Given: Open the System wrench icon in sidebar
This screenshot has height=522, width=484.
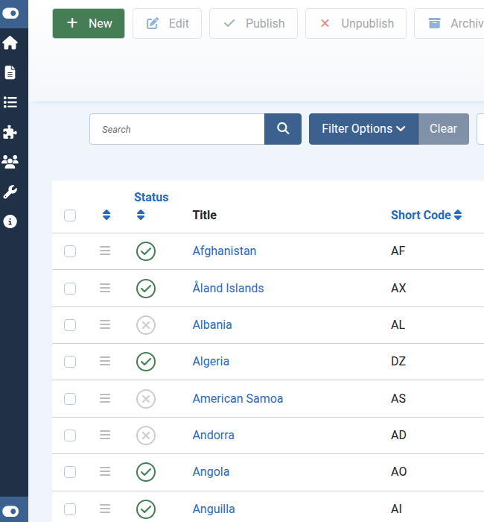Looking at the screenshot, I should 10,192.
